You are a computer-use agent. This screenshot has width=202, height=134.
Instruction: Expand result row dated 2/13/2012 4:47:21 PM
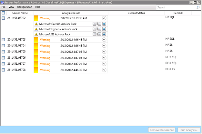104,64
